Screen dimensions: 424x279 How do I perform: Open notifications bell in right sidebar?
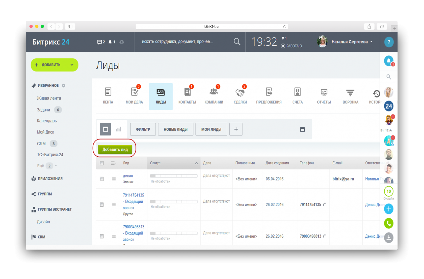(x=389, y=61)
